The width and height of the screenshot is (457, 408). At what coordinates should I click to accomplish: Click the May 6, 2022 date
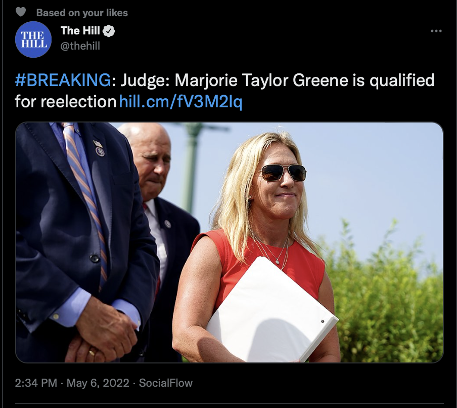[x=98, y=383]
